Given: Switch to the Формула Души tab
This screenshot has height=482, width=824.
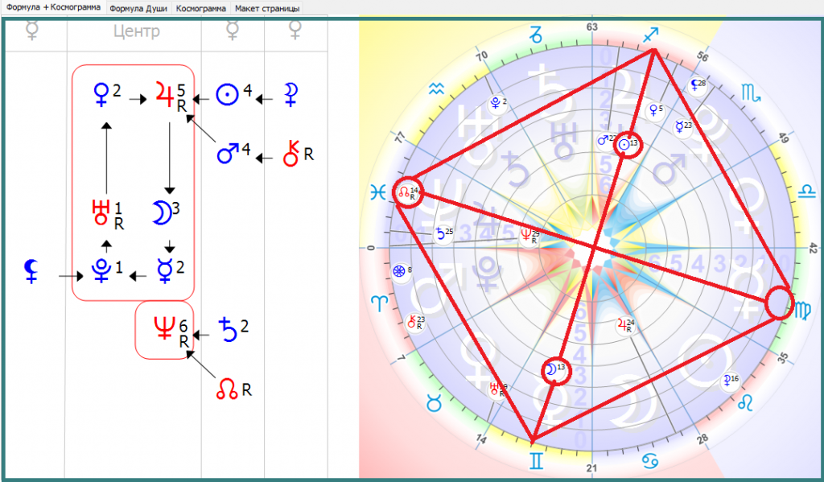Looking at the screenshot, I should pyautogui.click(x=139, y=8).
